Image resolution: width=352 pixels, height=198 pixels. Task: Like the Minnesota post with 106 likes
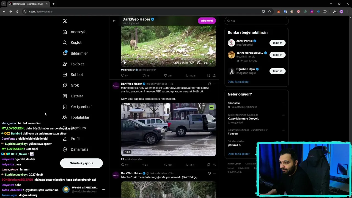pos(168,165)
